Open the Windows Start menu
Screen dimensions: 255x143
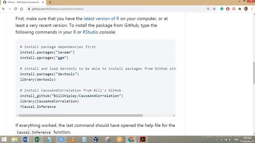tap(4, 139)
